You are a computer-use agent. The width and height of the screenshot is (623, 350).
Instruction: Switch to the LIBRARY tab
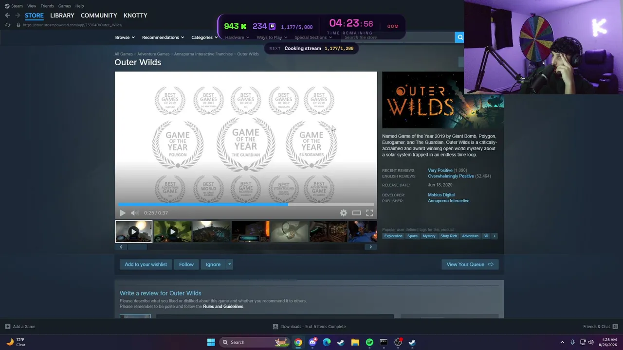tap(62, 16)
